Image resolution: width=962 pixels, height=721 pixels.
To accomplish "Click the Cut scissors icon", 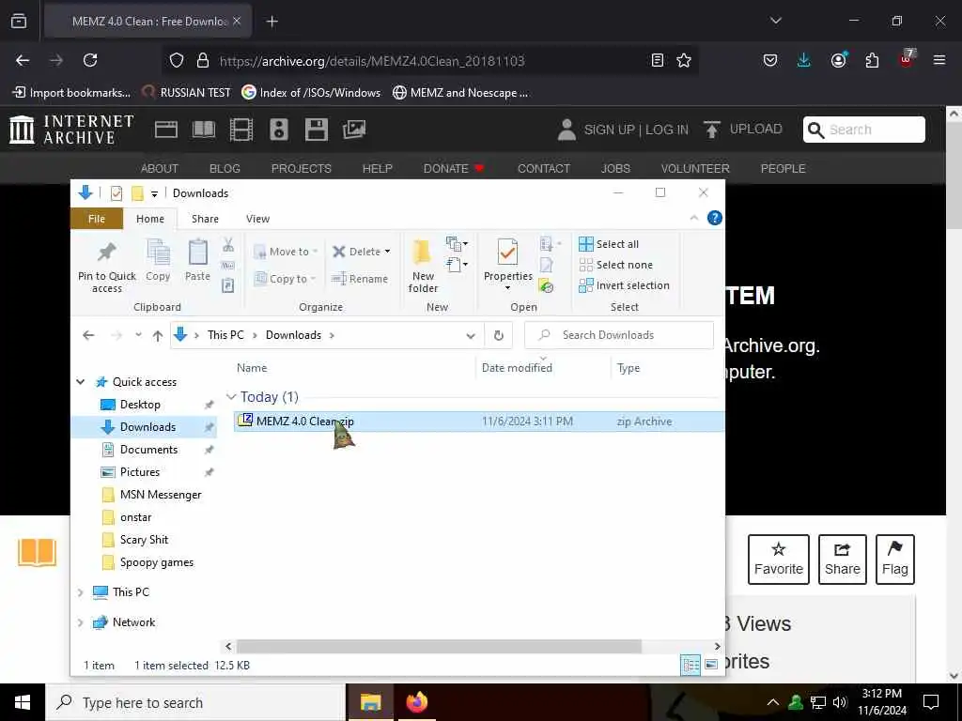I will click(228, 245).
